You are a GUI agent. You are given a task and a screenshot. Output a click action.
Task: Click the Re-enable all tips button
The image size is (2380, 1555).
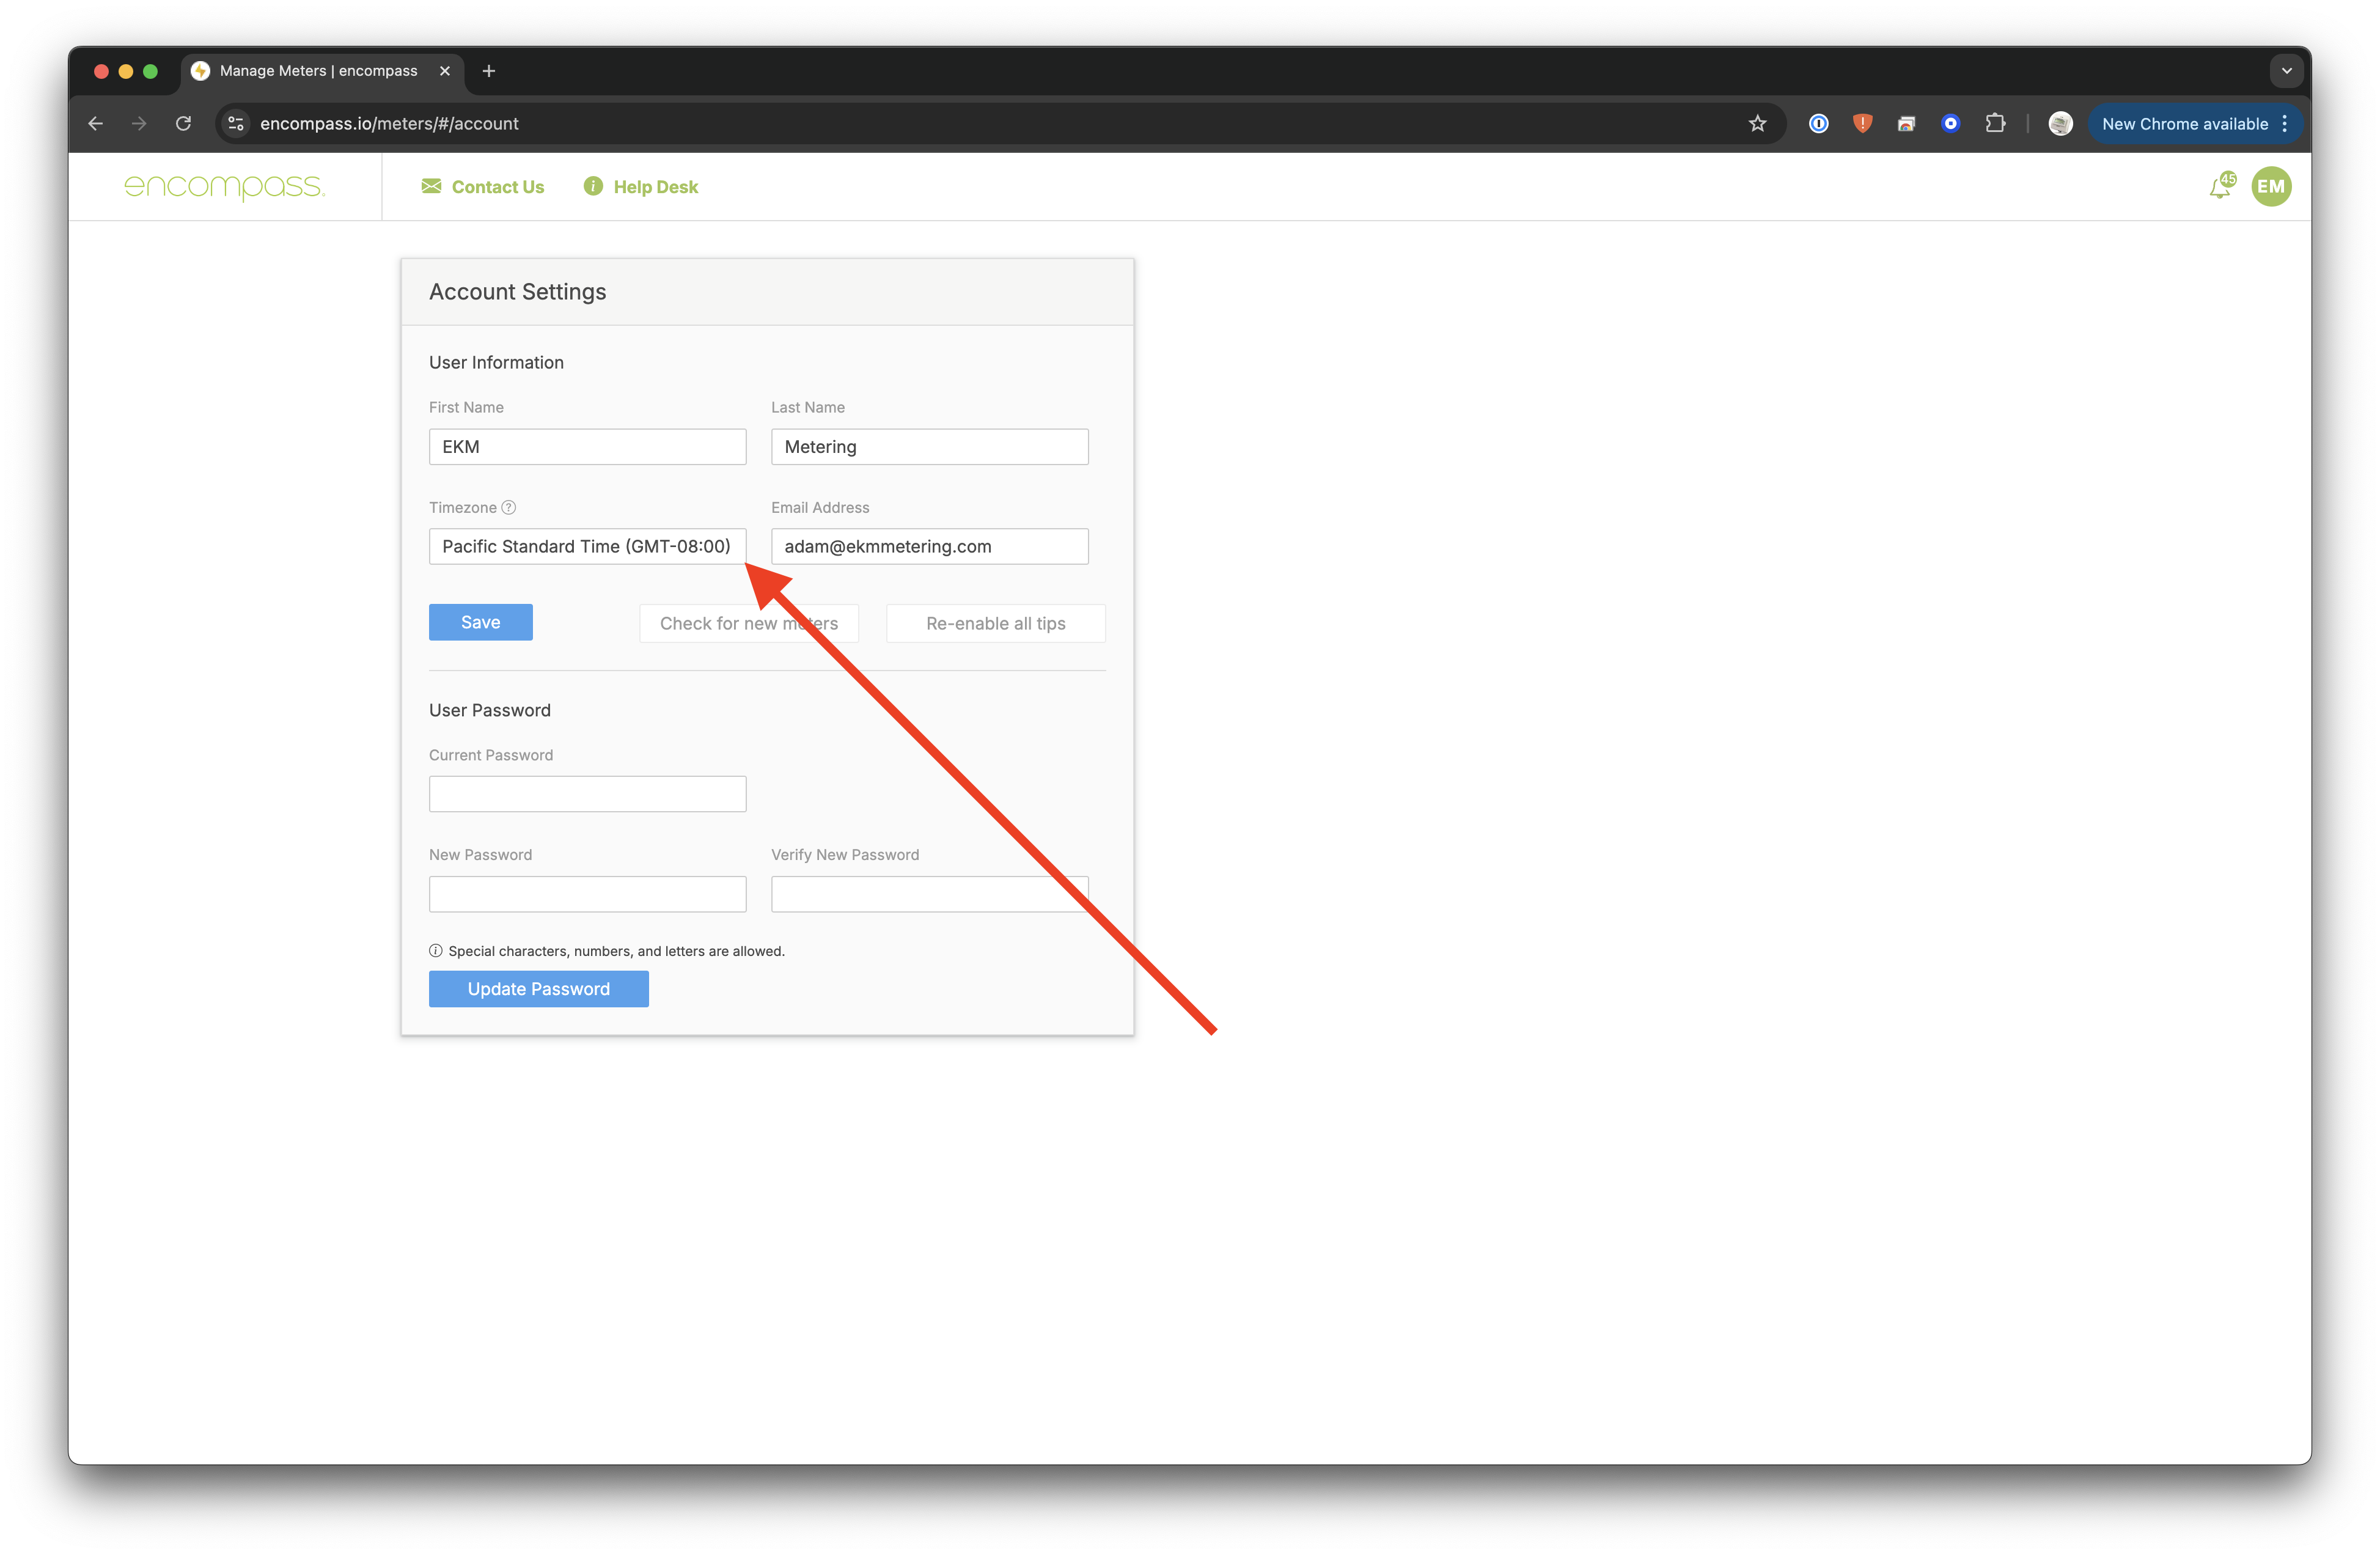995,623
